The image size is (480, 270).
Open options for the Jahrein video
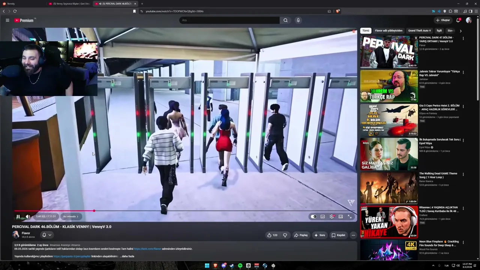click(x=463, y=72)
